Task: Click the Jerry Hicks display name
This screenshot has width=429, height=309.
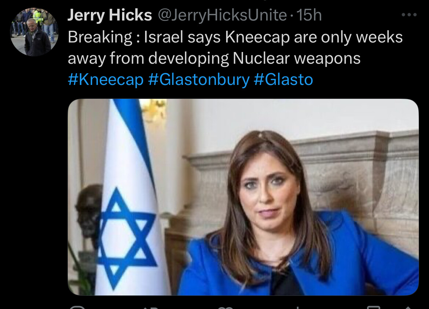Action: tap(110, 15)
